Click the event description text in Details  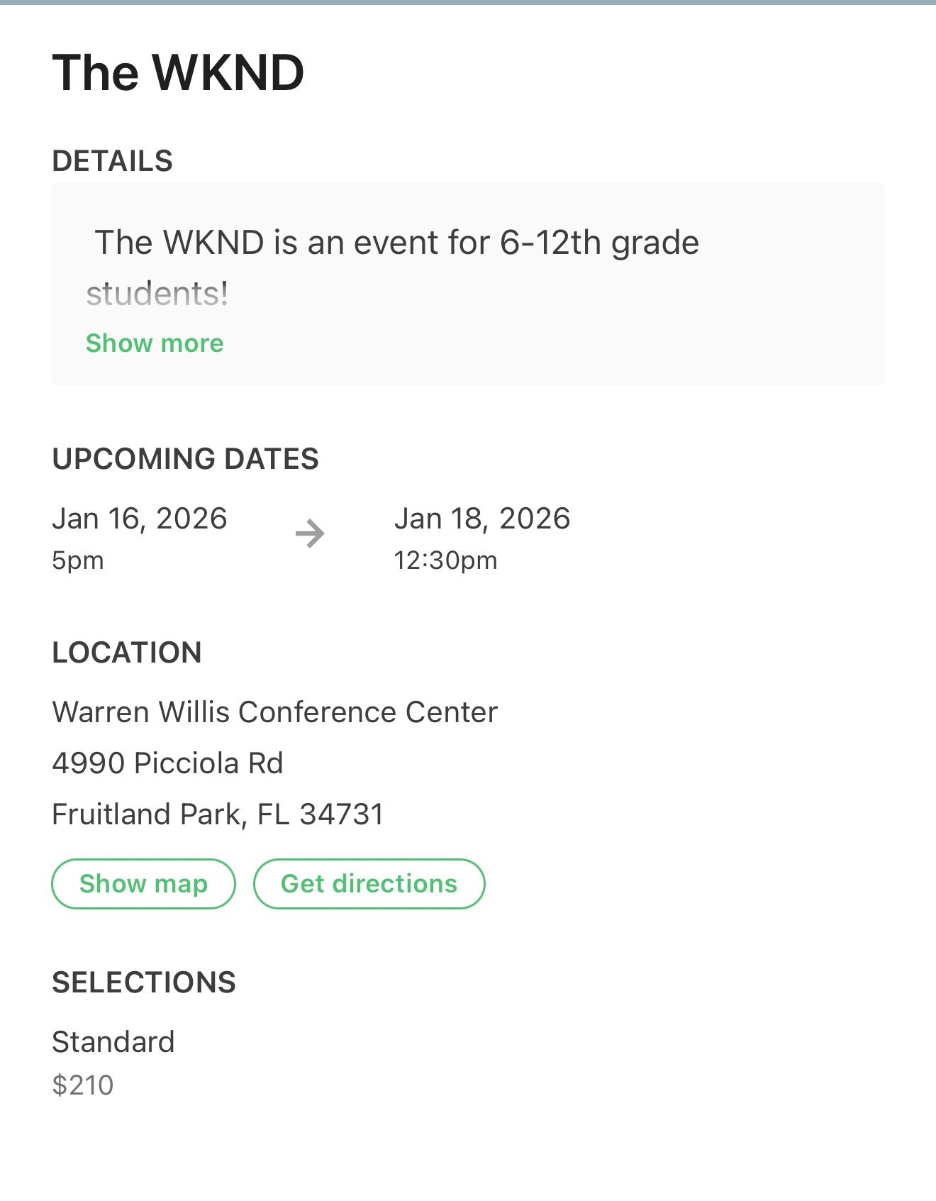tap(393, 267)
